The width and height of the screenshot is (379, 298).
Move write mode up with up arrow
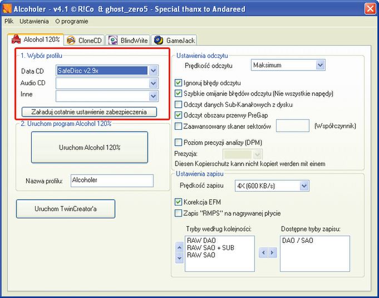click(x=179, y=247)
